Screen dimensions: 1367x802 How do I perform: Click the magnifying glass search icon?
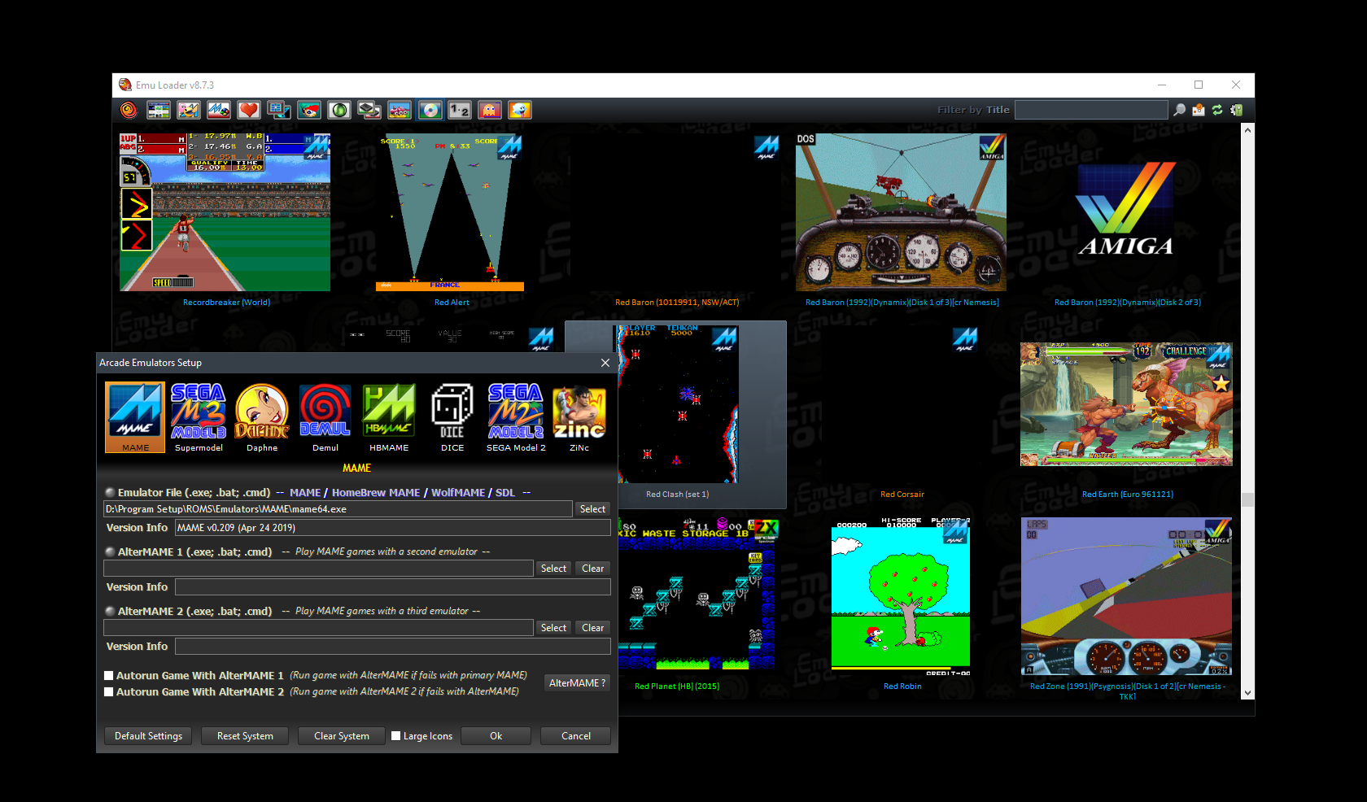(1179, 110)
